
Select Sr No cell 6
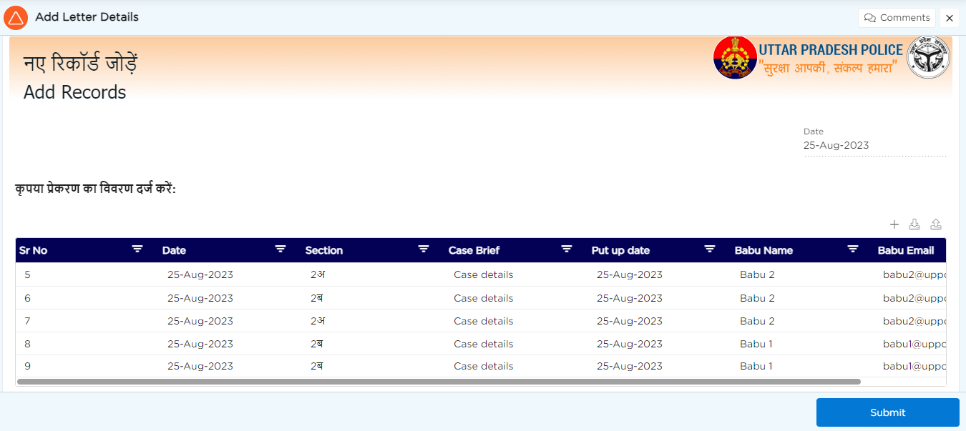pos(87,298)
